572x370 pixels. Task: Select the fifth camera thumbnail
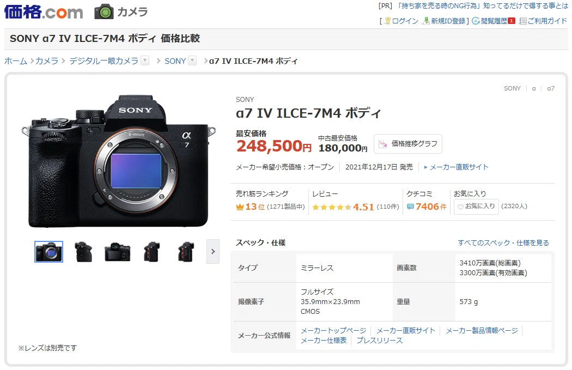pyautogui.click(x=186, y=251)
